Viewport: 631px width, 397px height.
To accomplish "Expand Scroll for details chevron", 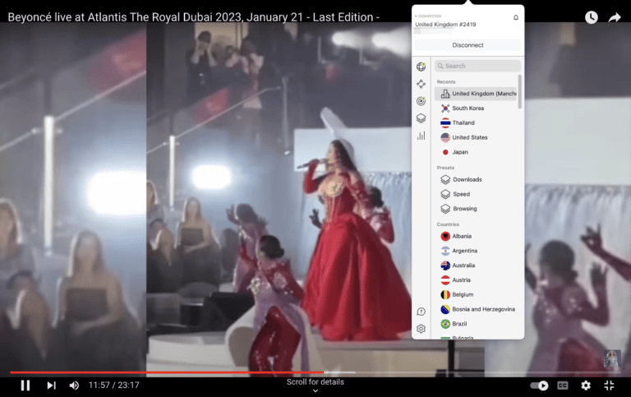I will 315,391.
